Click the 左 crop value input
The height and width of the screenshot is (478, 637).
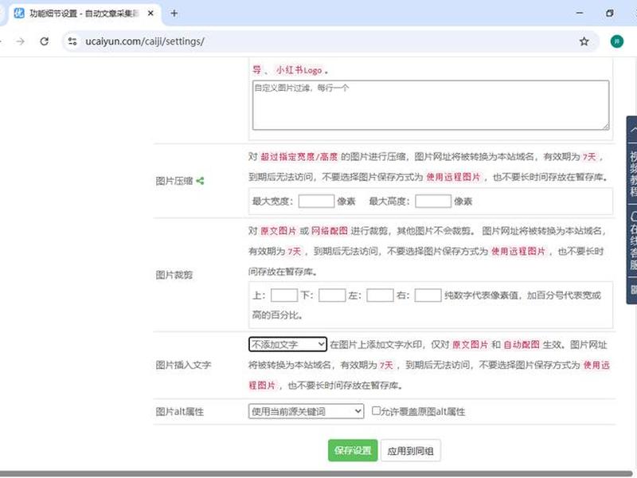(380, 295)
